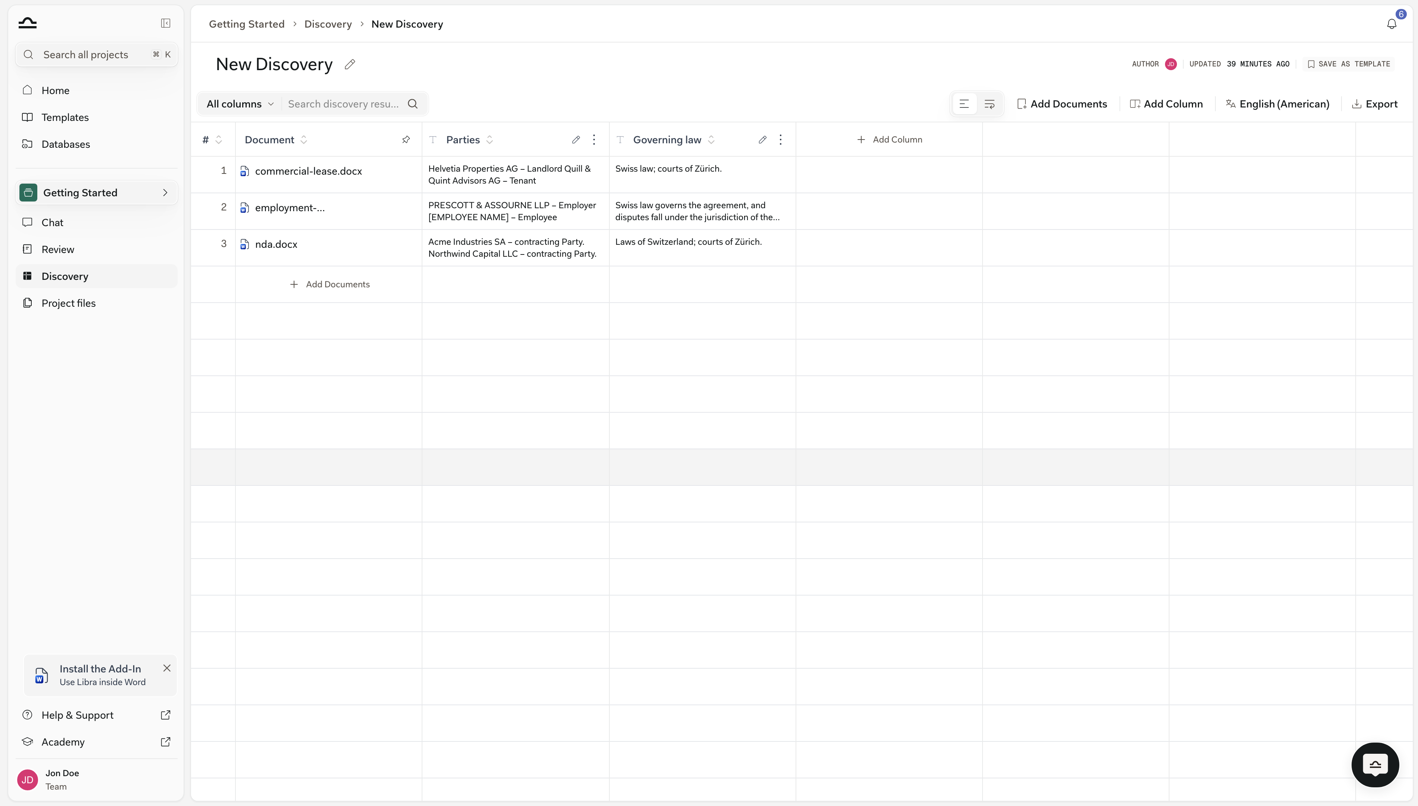1418x806 pixels.
Task: Click Add Column in table header
Action: [x=890, y=140]
